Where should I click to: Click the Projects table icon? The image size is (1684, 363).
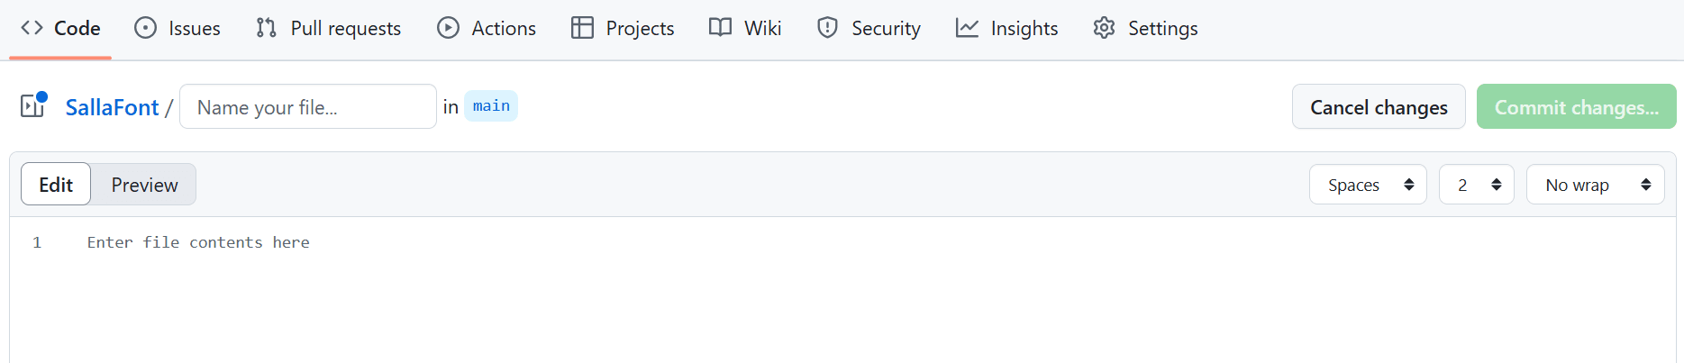582,28
